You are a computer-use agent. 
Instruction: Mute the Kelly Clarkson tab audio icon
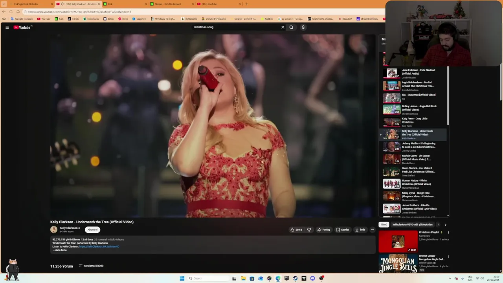click(x=62, y=4)
